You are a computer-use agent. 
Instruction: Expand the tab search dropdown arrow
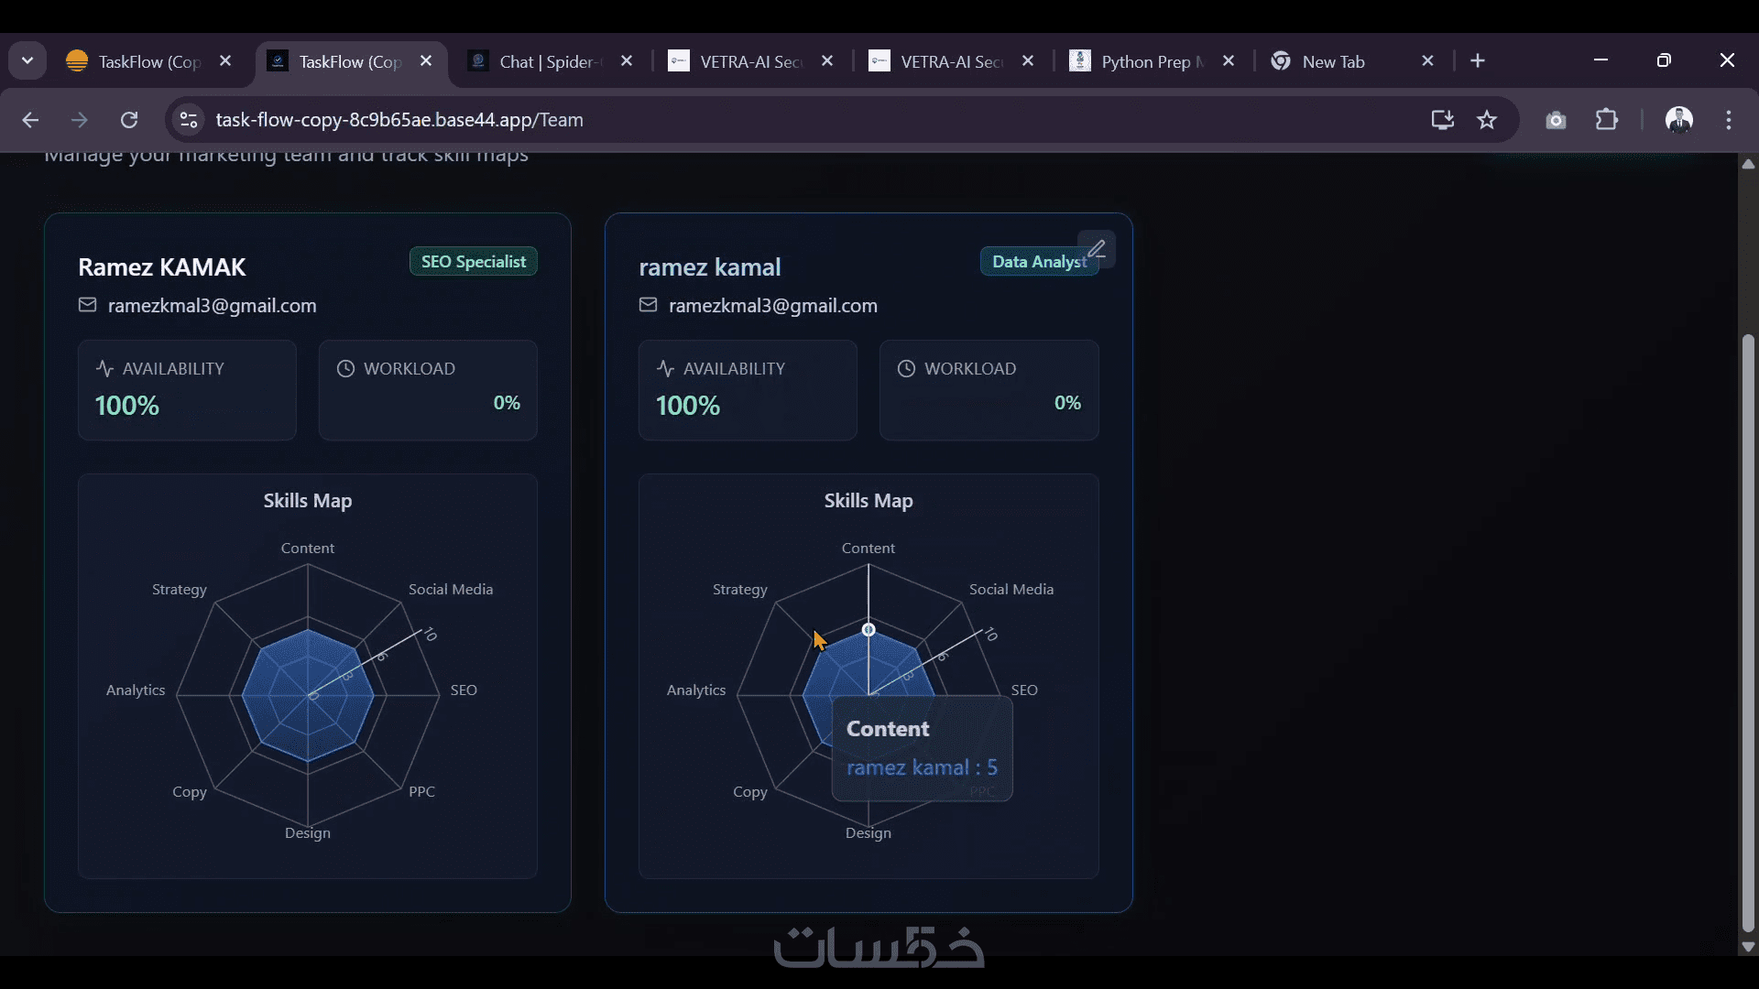27,61
